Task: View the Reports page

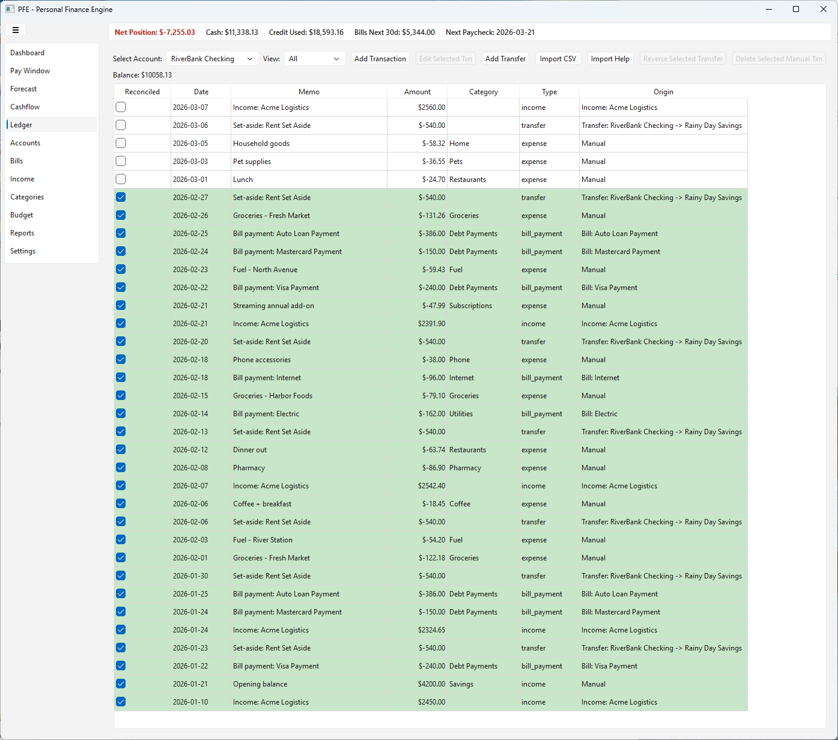Action: (x=22, y=232)
